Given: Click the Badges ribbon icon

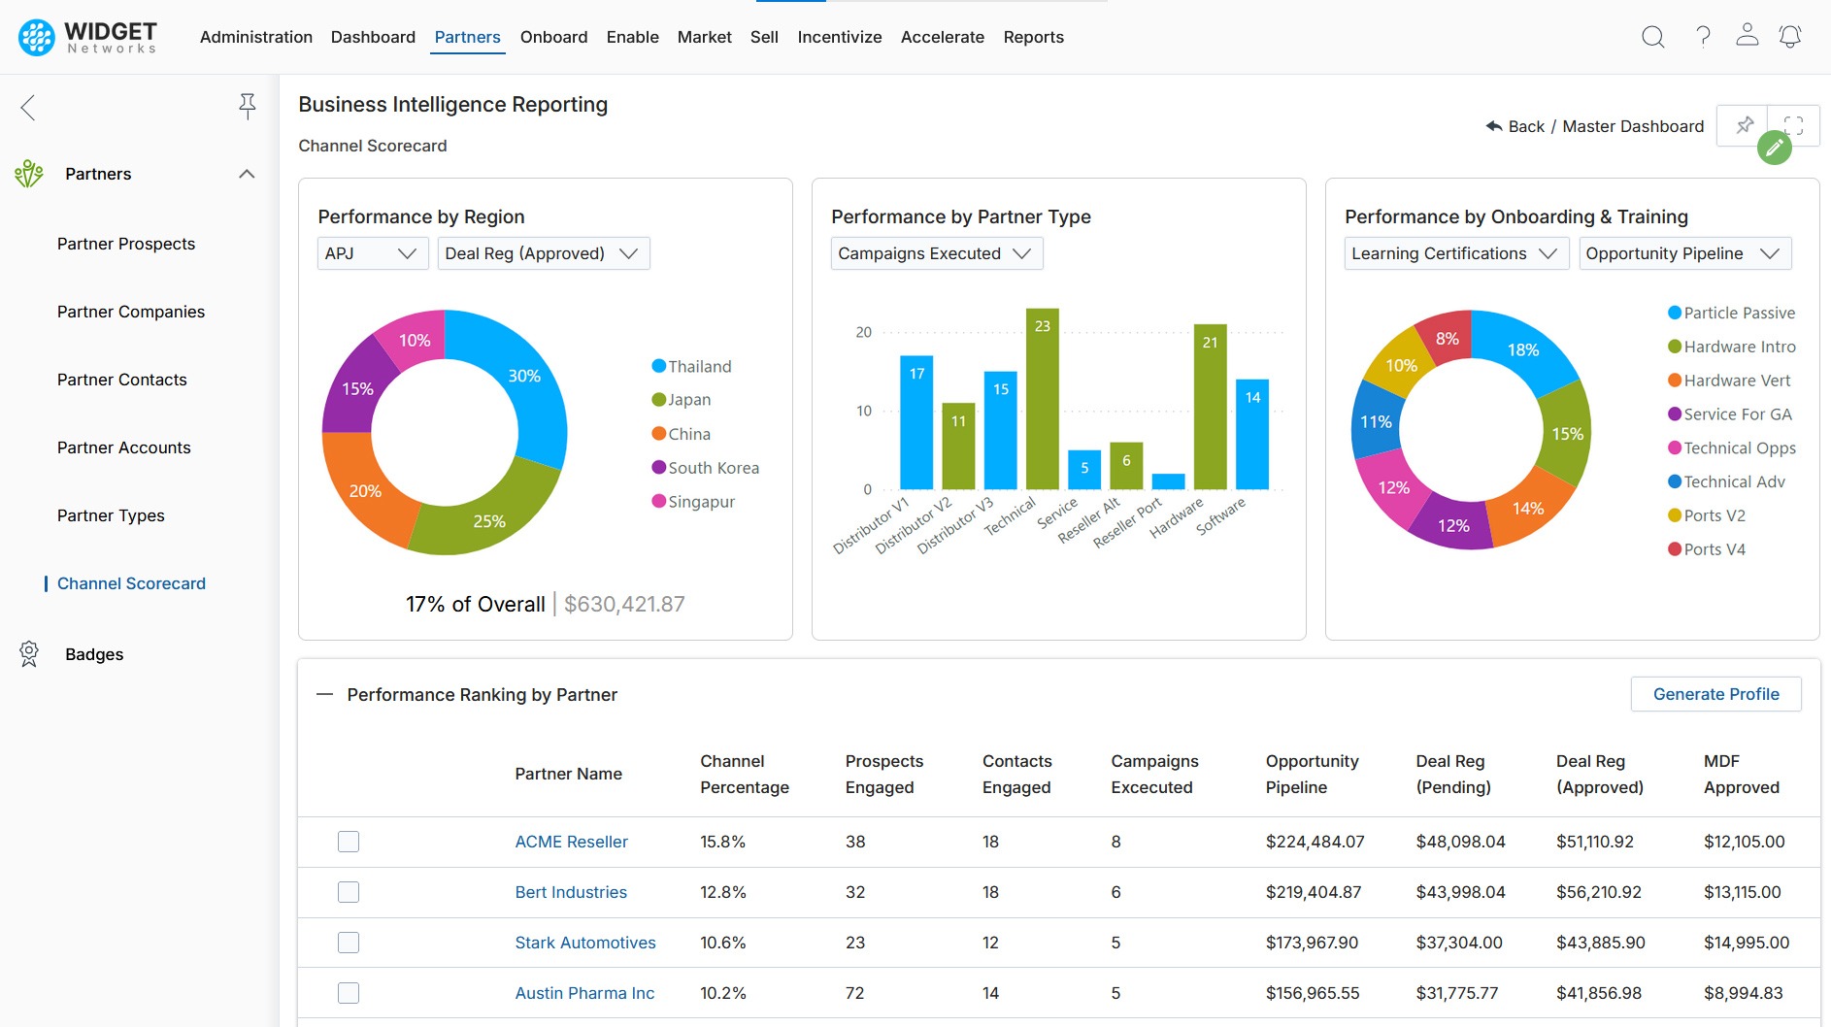Looking at the screenshot, I should click(x=29, y=654).
